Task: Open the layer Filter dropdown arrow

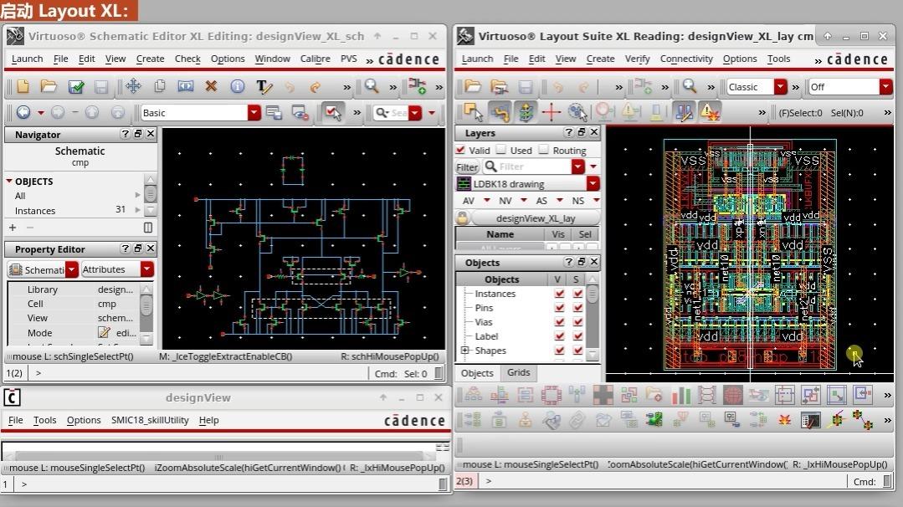Action: (x=578, y=166)
